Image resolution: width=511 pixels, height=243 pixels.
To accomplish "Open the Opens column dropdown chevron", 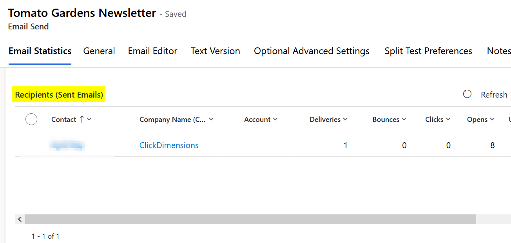I will (492, 119).
